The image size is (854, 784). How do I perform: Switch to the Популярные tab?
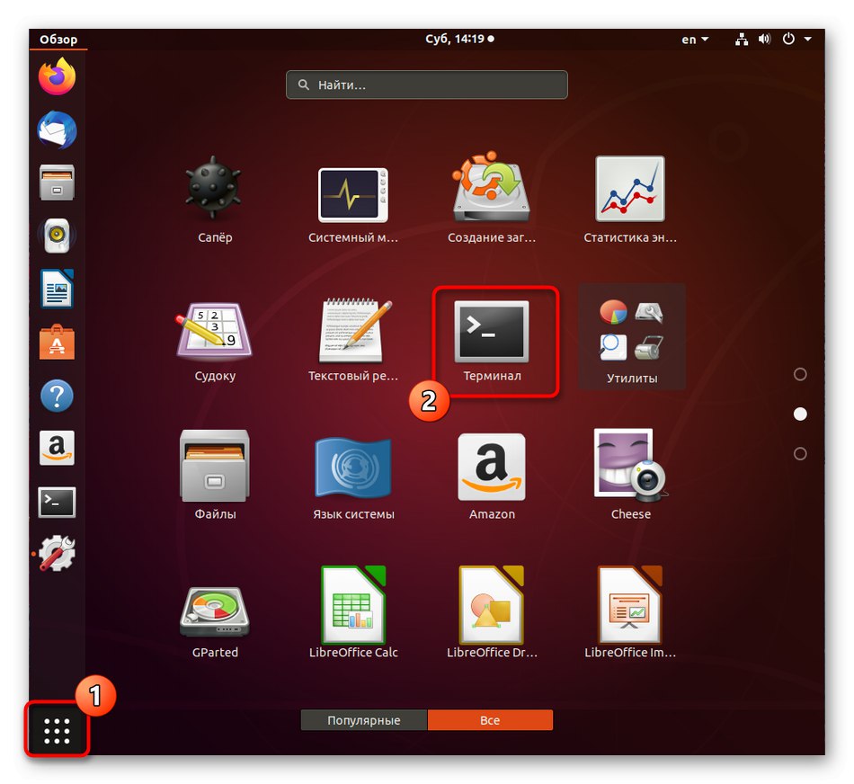pos(364,719)
